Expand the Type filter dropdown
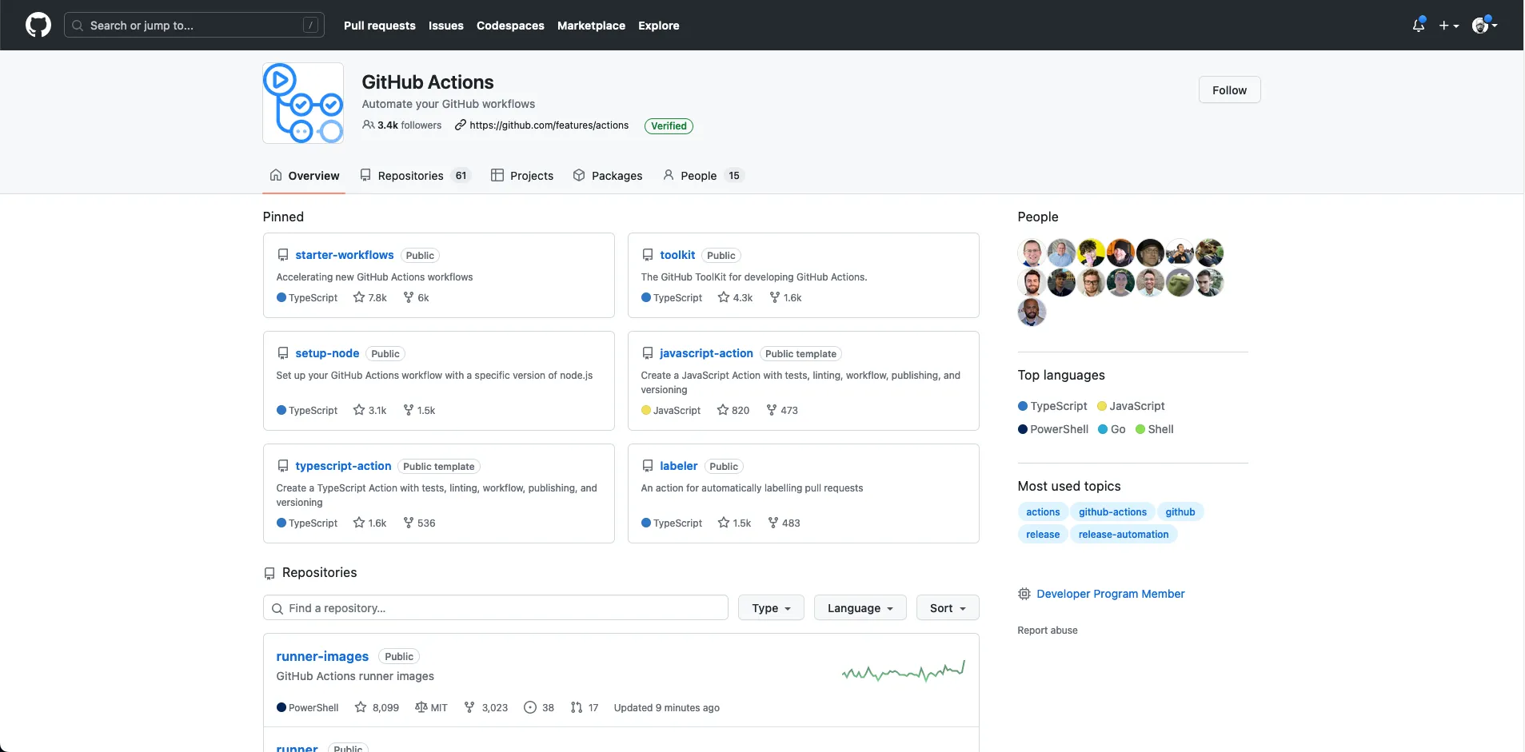Viewport: 1525px width, 752px height. [771, 608]
